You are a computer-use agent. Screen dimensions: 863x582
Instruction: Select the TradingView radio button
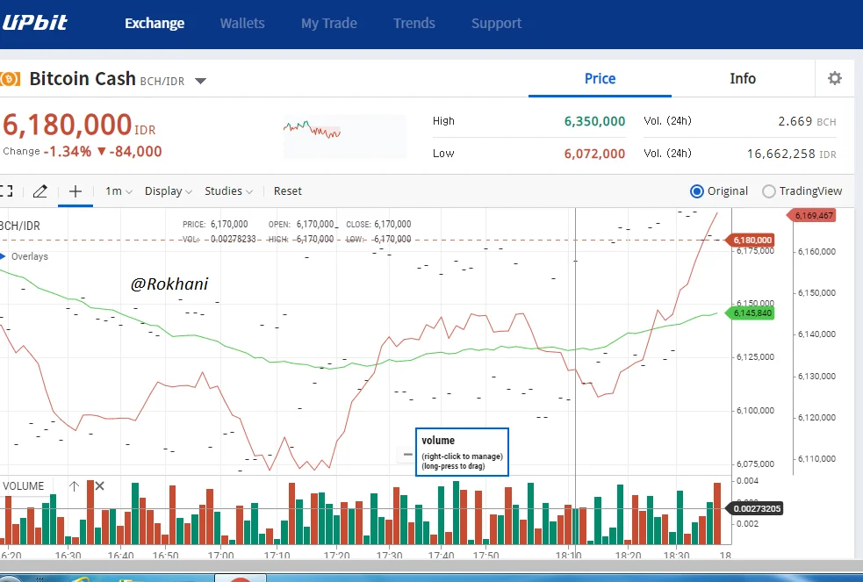[769, 190]
